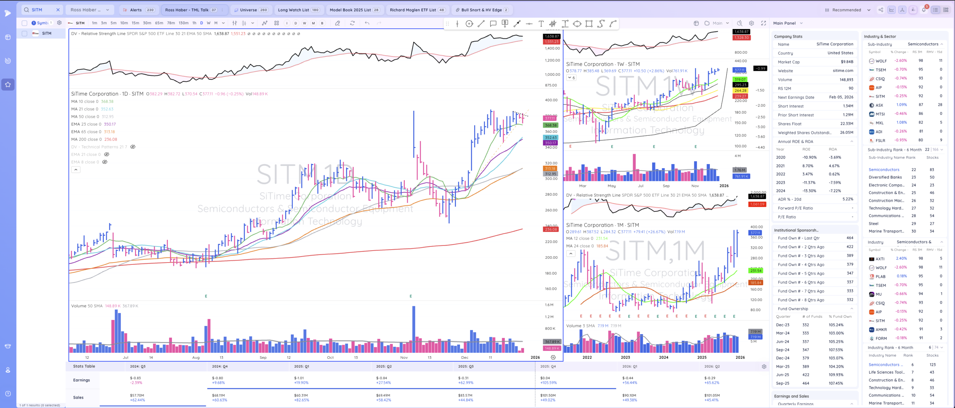Collapse the Annual ROE & ROA section
The image size is (955, 408).
coord(852,141)
